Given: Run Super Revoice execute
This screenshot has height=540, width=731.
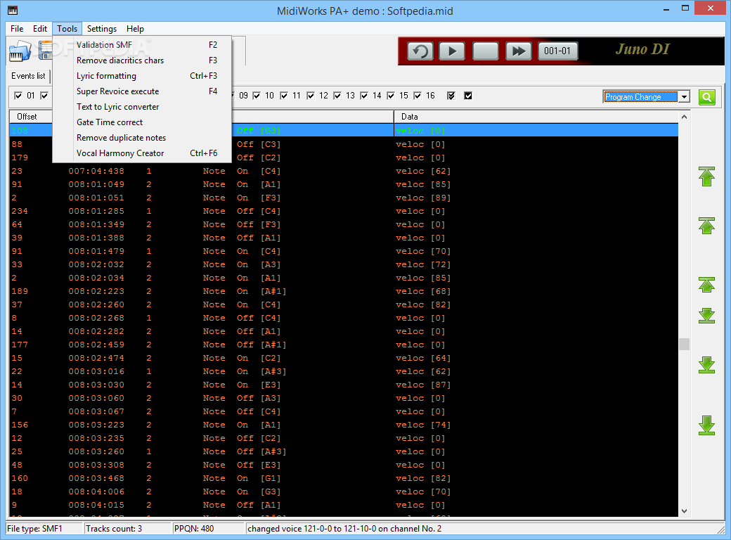Looking at the screenshot, I should [142, 91].
